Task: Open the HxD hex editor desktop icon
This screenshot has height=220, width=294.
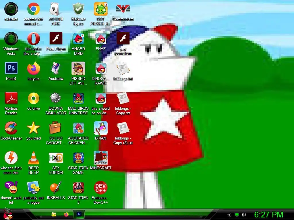Action: click(56, 158)
